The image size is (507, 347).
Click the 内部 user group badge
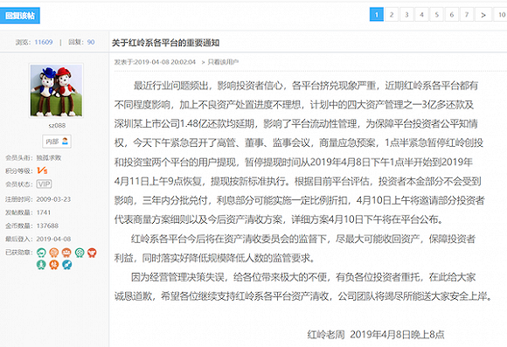coord(57,142)
